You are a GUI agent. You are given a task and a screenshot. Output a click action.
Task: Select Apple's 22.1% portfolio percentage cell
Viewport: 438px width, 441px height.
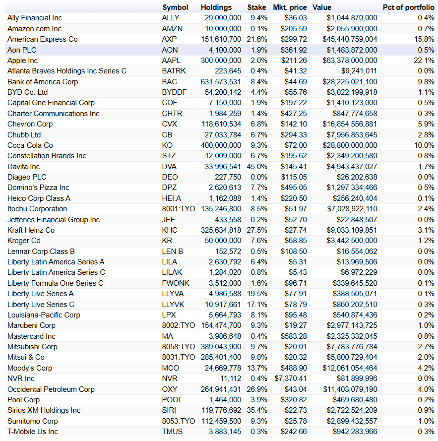click(x=424, y=61)
